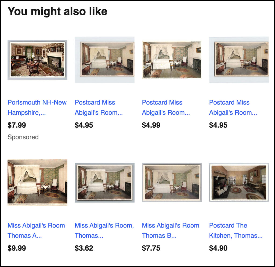Click the $4.90 price
275x267 pixels.
[x=218, y=248]
